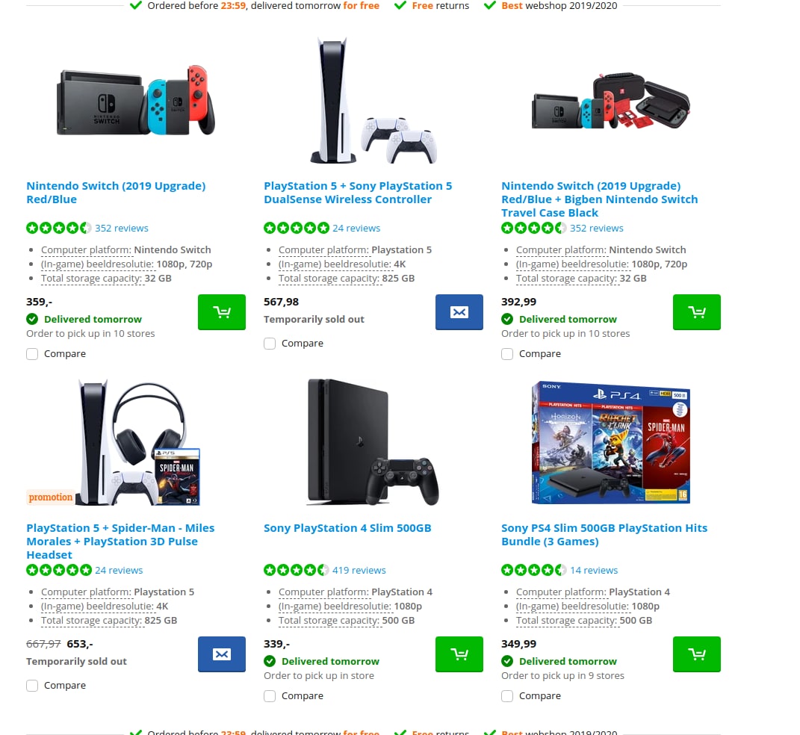Image resolution: width=800 pixels, height=735 pixels.
Task: Check Compare for Nintendo Switch Red/Blue
Action: [32, 354]
